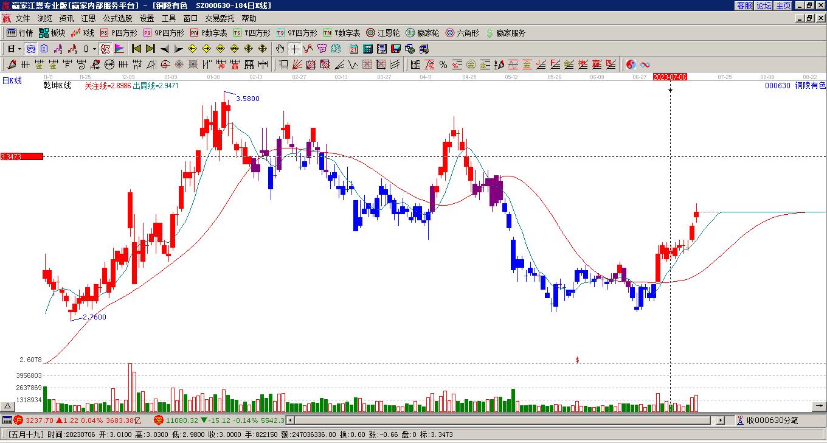Open the T数字表 tool

342,33
